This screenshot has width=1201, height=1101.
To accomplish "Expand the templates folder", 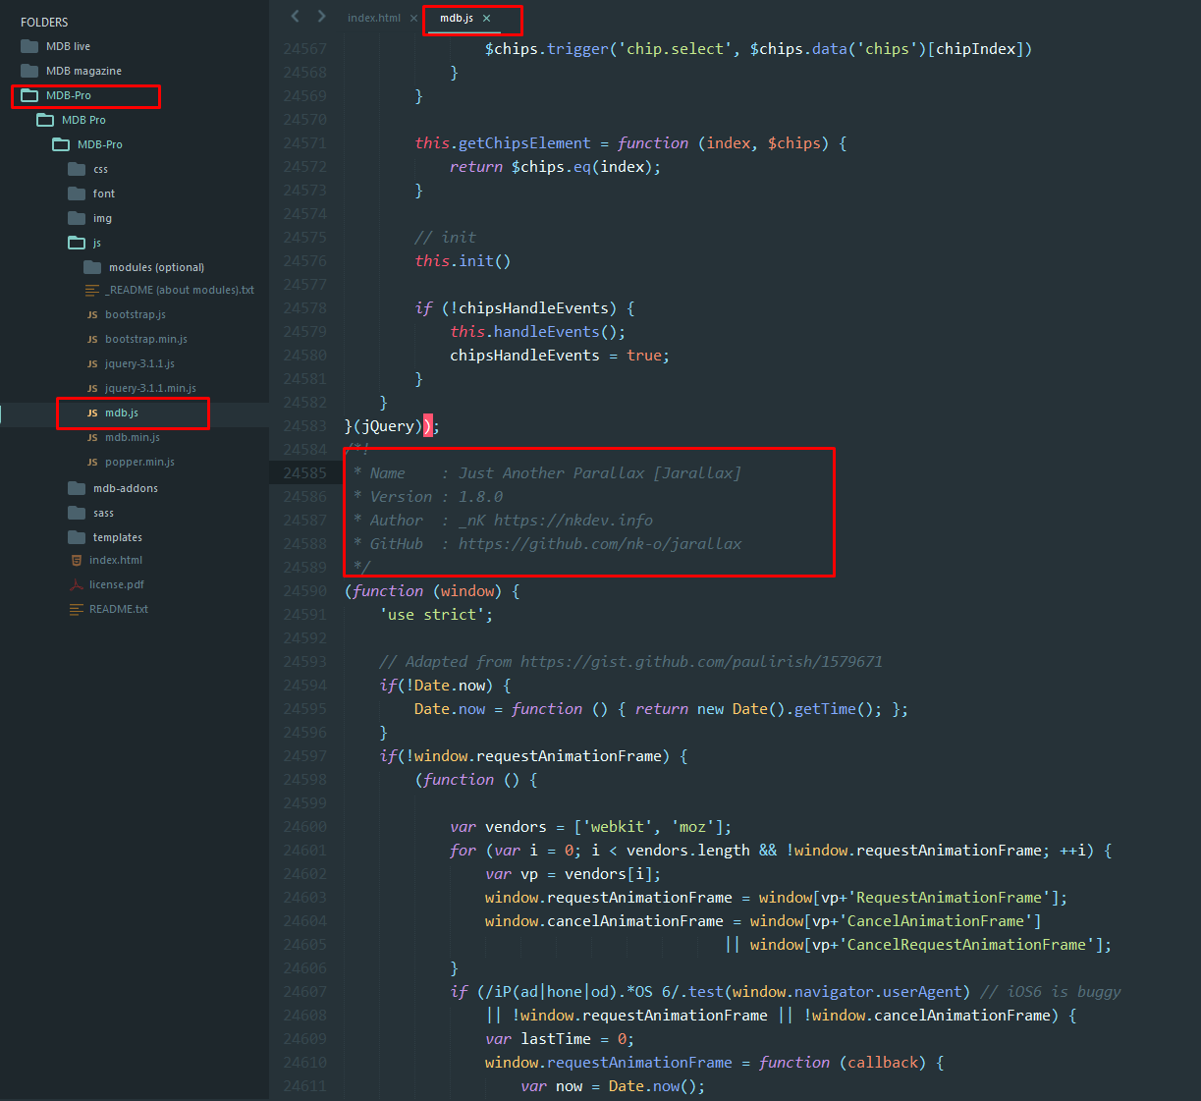I will coord(118,537).
